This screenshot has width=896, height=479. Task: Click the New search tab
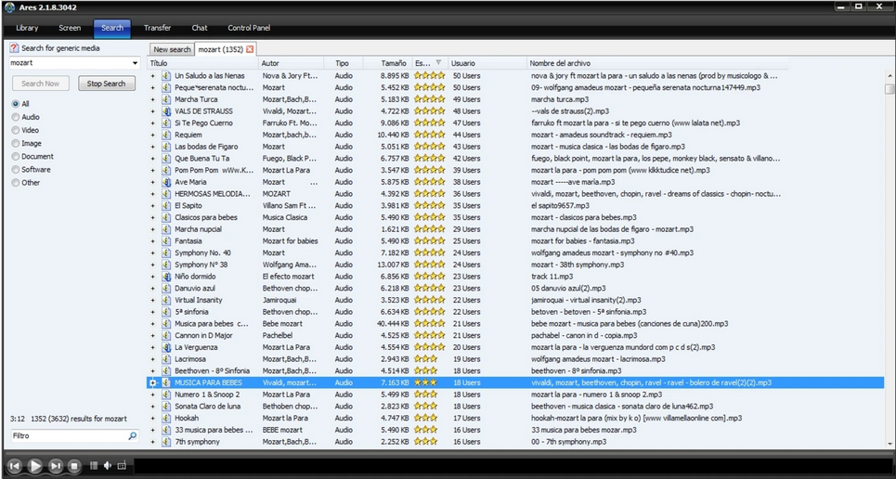click(x=172, y=49)
